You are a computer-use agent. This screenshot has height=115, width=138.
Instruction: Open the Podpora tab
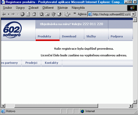click(121, 34)
